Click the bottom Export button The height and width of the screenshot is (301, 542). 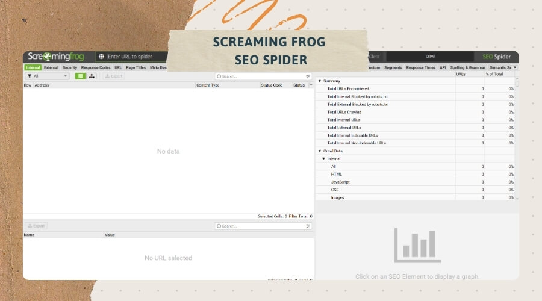coord(36,226)
